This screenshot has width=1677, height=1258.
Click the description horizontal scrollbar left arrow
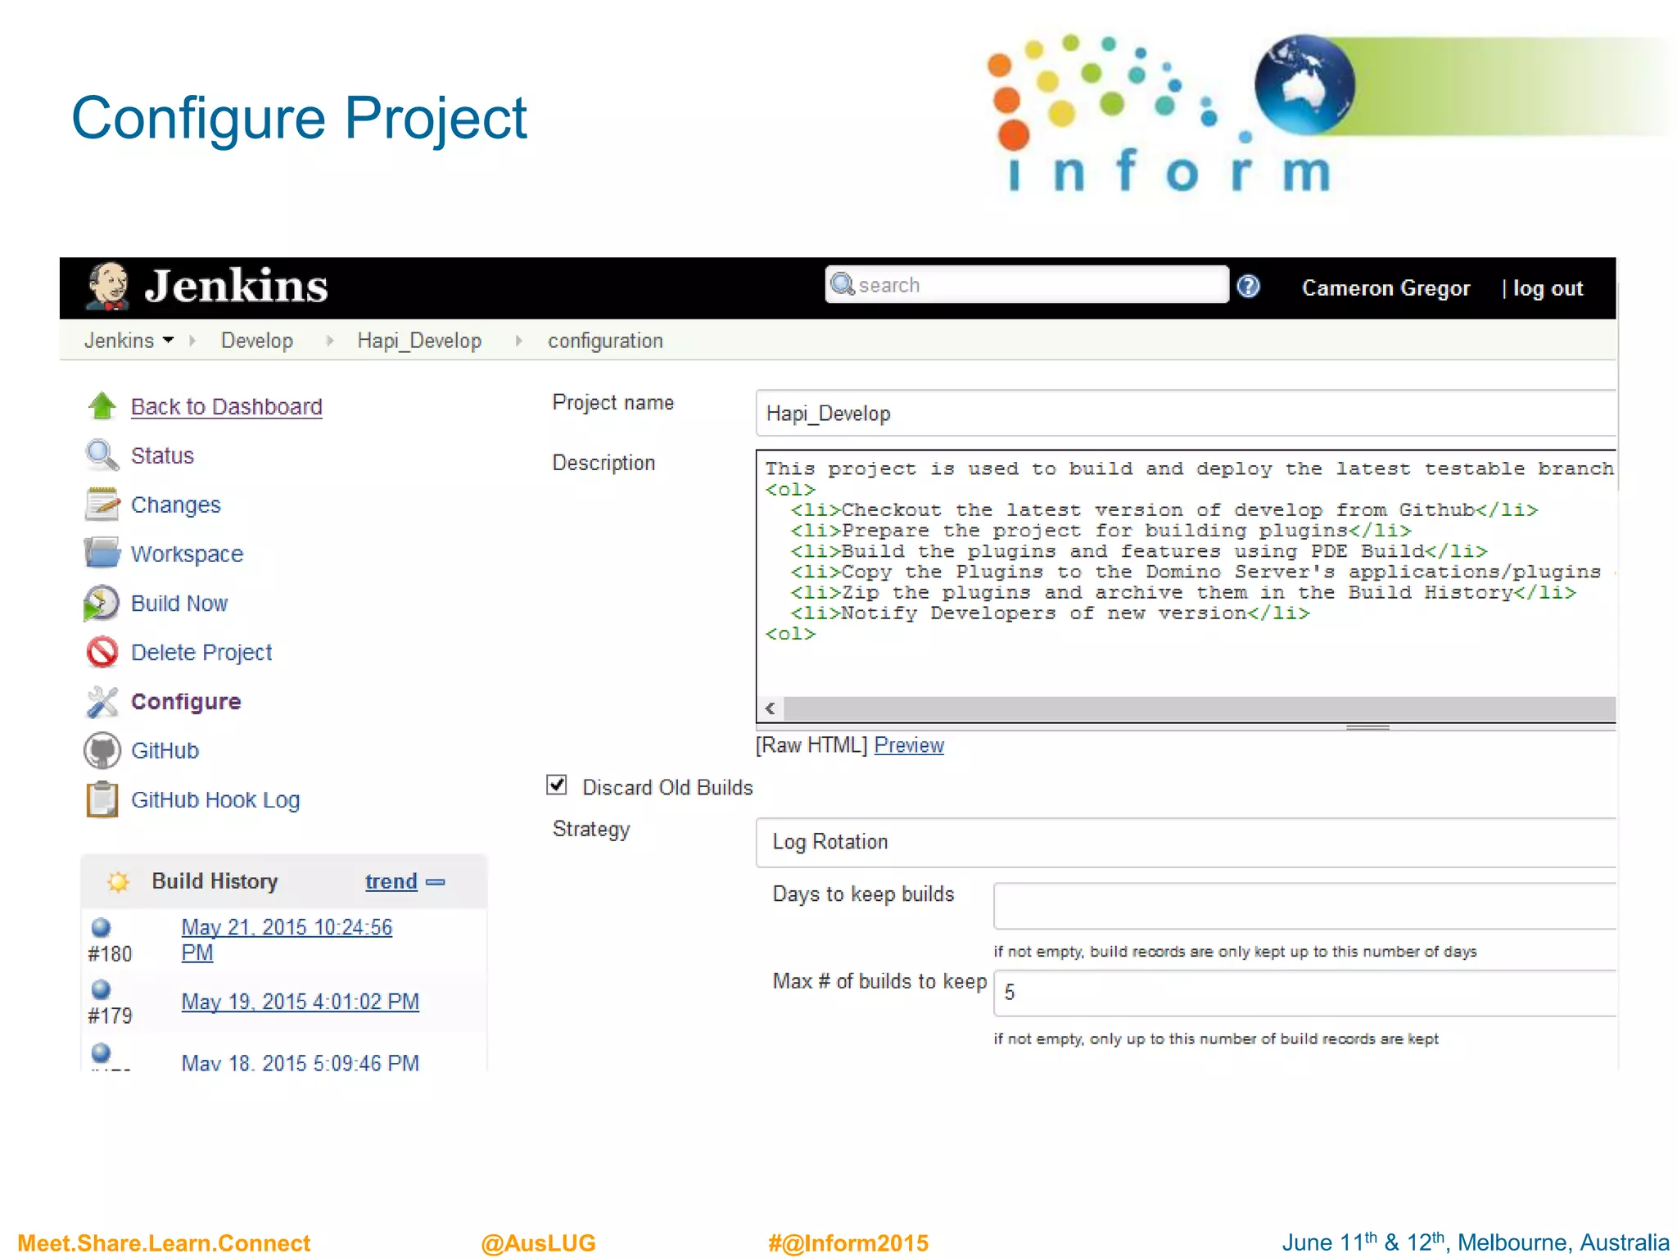[770, 708]
